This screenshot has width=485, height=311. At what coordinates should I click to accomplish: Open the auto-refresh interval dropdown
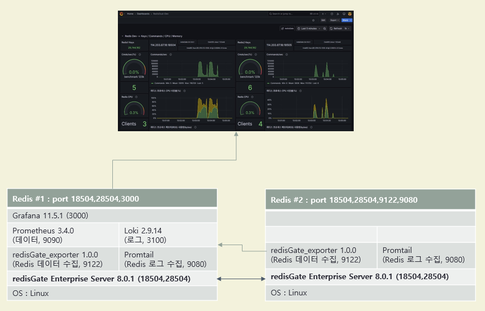coord(348,28)
